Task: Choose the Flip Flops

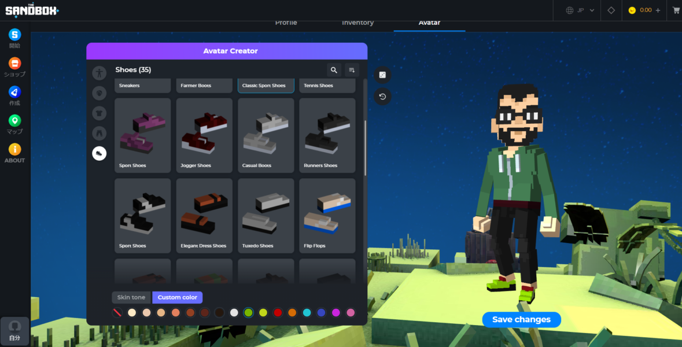Action: click(327, 216)
